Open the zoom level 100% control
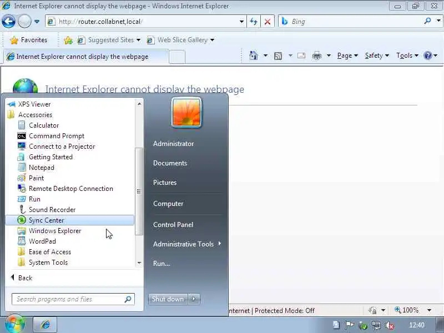 tap(413, 310)
